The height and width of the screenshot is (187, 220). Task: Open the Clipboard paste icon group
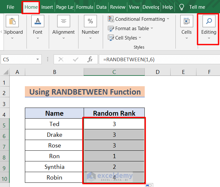click(x=12, y=21)
